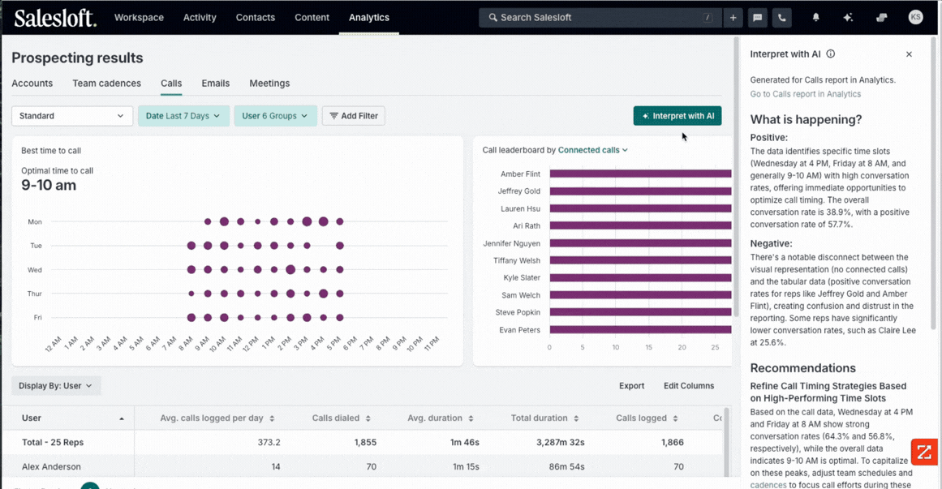Open the cards stack icon in top bar
The width and height of the screenshot is (942, 489).
881,16
